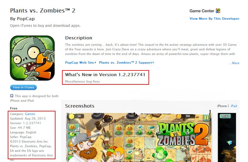Select the iPhone screenshots tab
This screenshot has width=248, height=162.
[222, 106]
